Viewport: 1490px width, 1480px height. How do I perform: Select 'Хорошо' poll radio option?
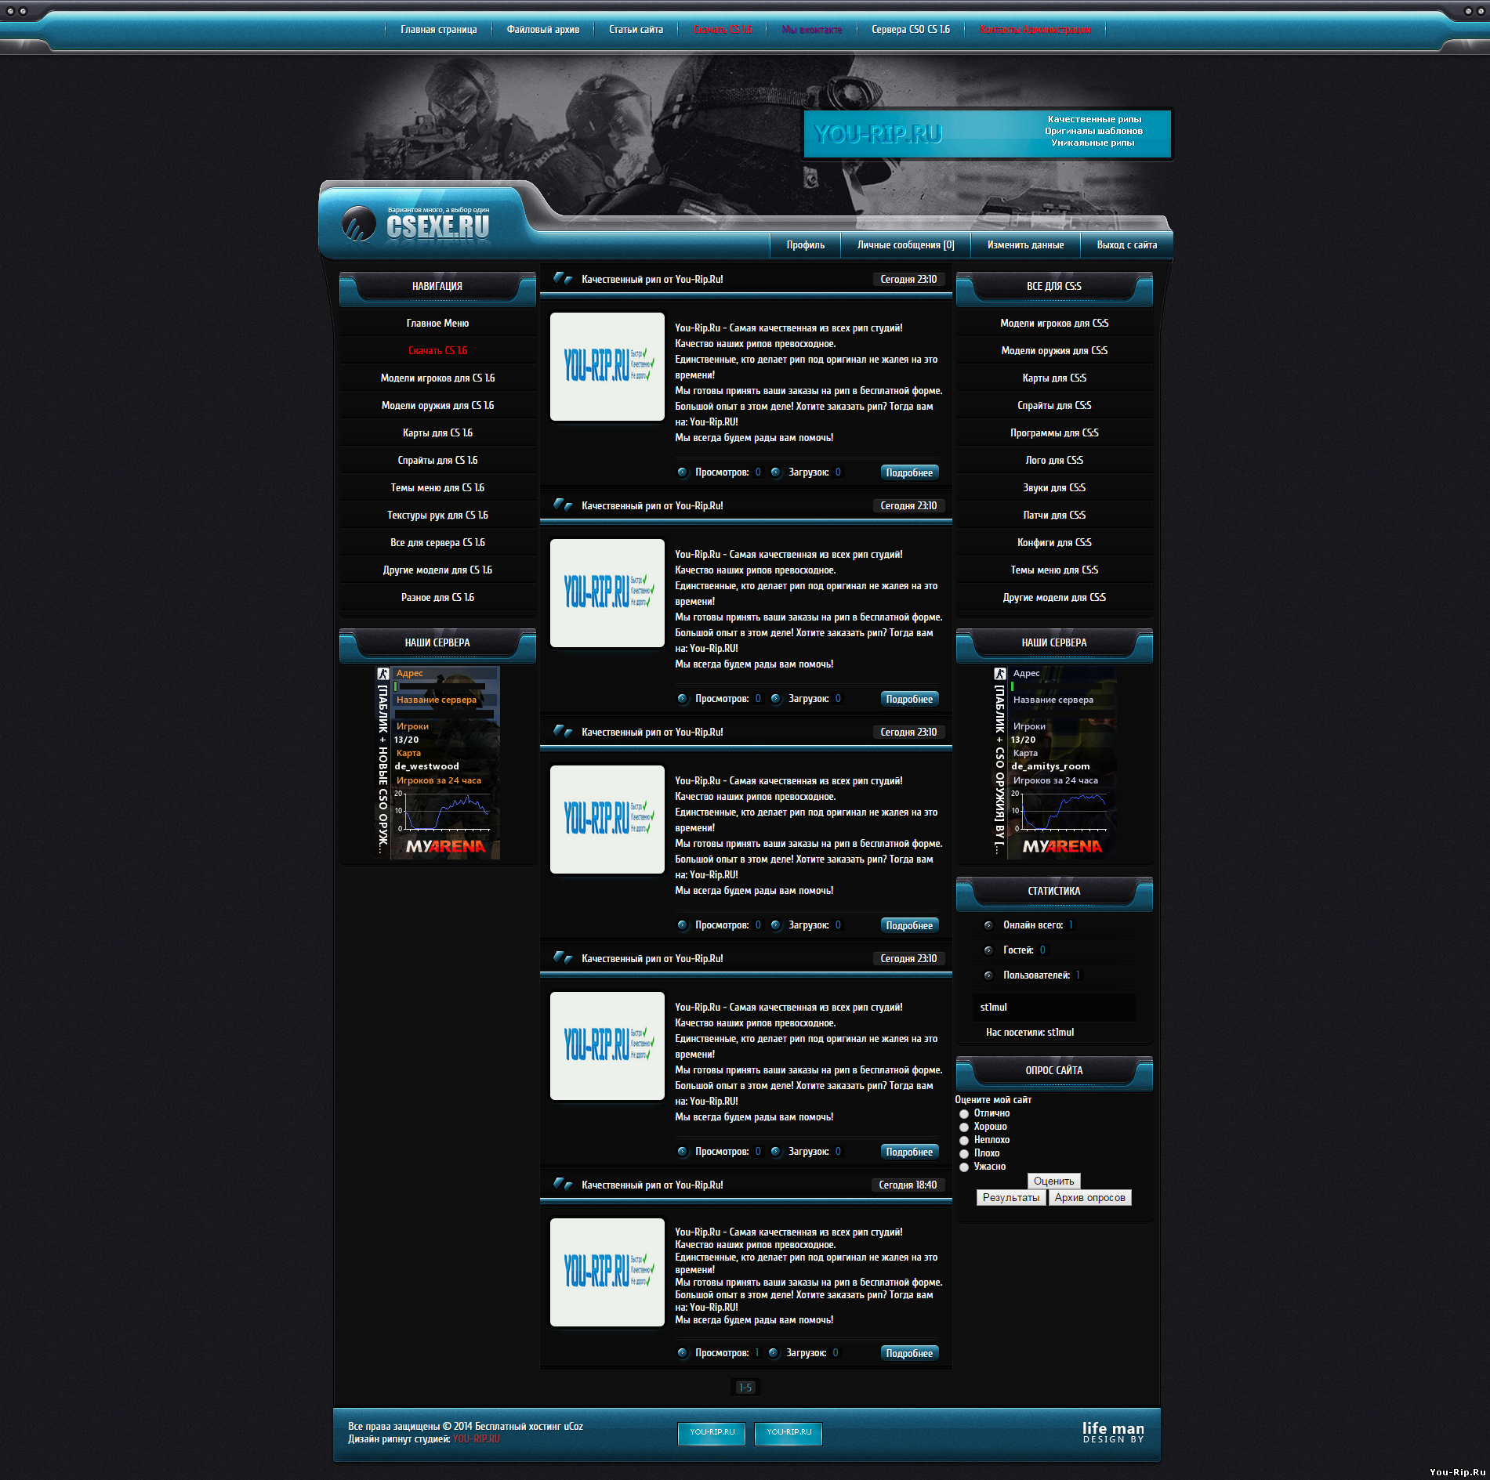964,1127
